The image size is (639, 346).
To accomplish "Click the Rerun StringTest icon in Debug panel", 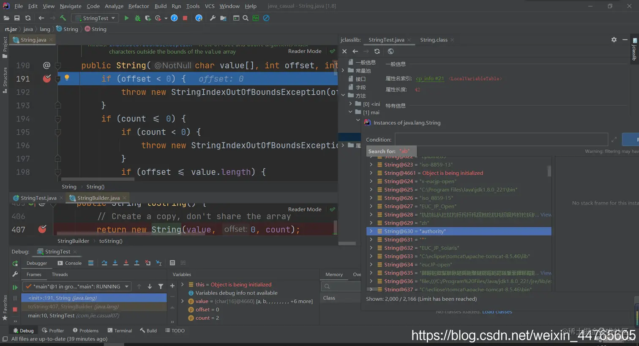I will 15,263.
